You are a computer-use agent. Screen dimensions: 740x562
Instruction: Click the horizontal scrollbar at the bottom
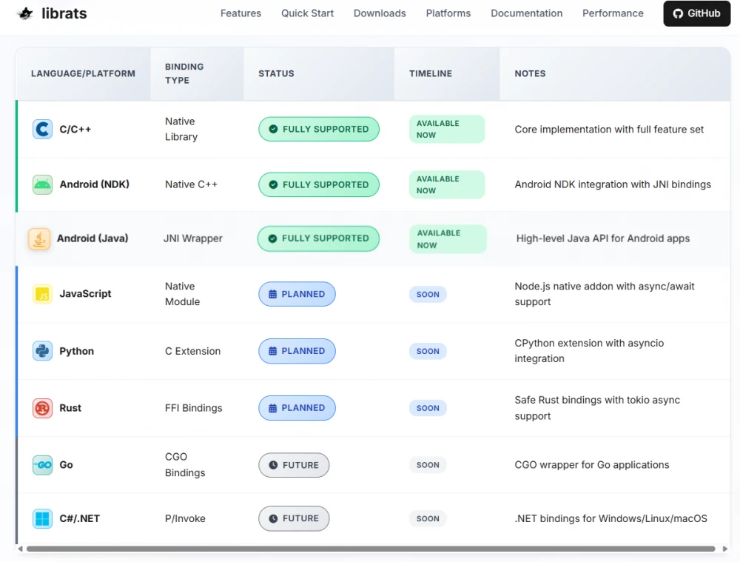click(370, 549)
